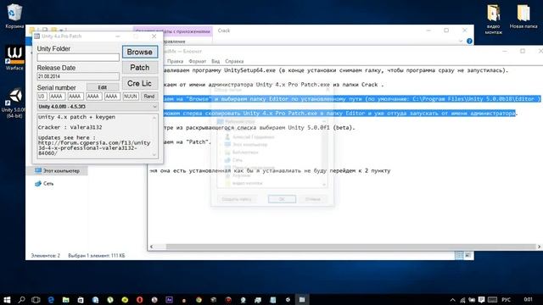
Task: Click the taskbar clock showing 0:01
Action: (x=528, y=299)
